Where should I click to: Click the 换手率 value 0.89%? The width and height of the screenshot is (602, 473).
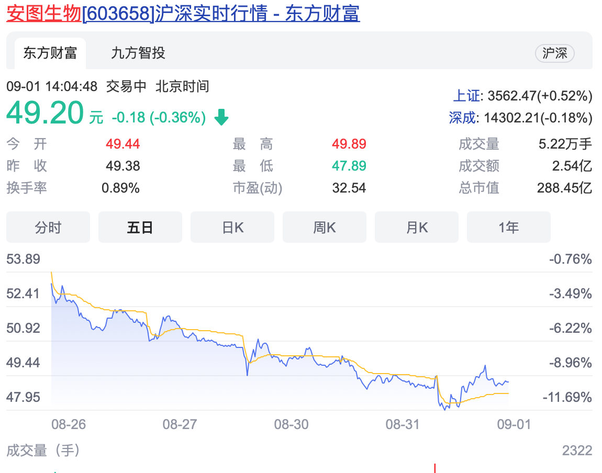click(x=120, y=188)
